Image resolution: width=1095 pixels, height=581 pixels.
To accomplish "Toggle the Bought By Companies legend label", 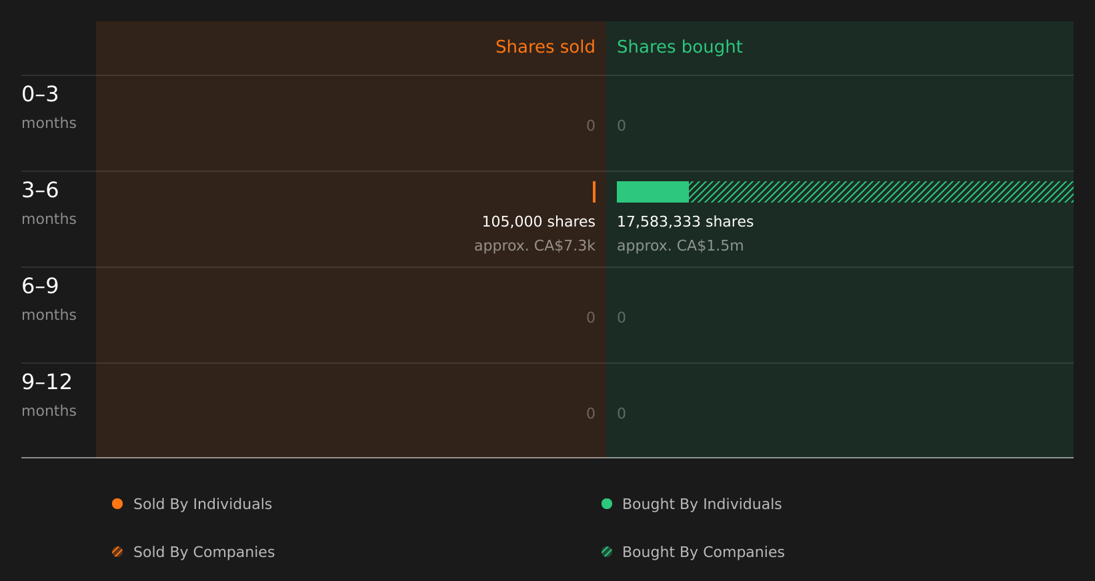I will click(703, 552).
